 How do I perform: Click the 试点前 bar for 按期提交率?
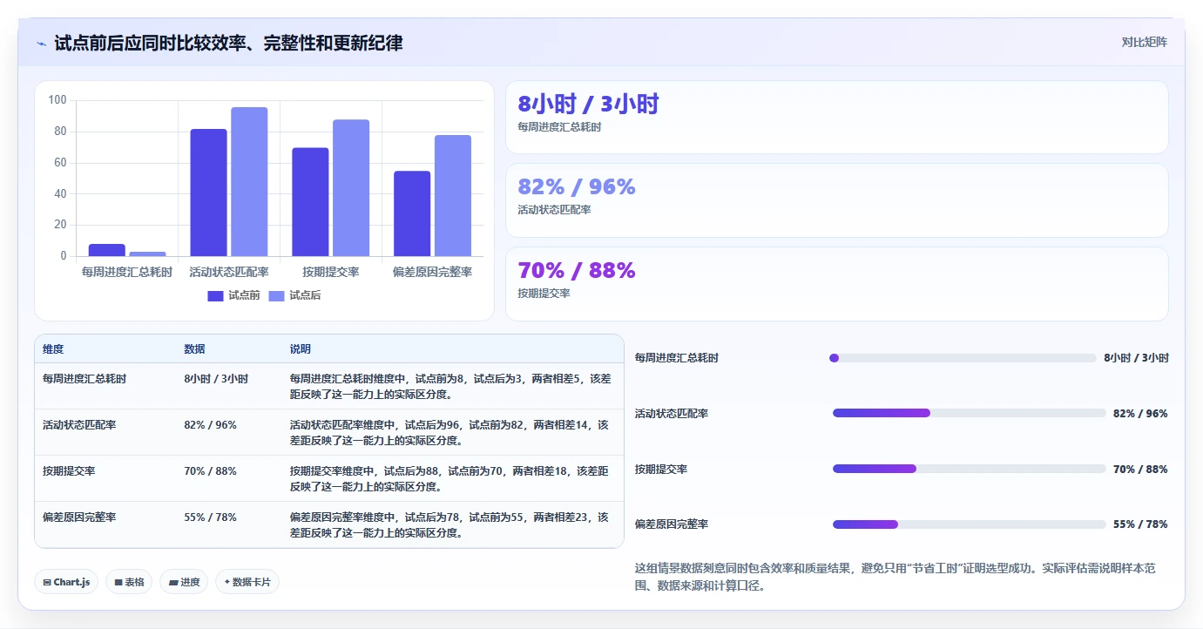[310, 202]
